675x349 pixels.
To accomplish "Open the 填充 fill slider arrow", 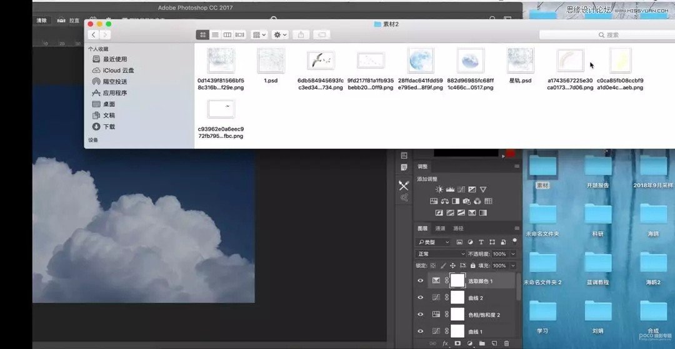I will pyautogui.click(x=512, y=265).
